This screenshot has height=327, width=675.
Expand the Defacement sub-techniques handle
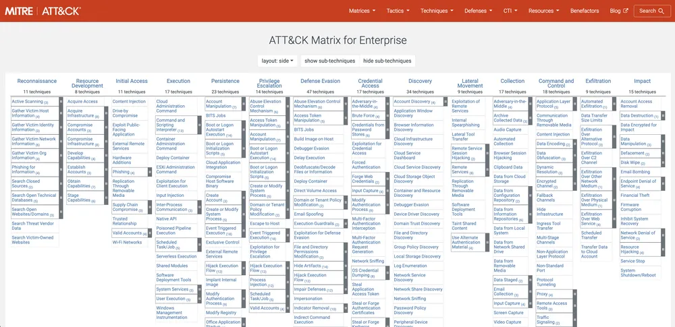click(663, 153)
